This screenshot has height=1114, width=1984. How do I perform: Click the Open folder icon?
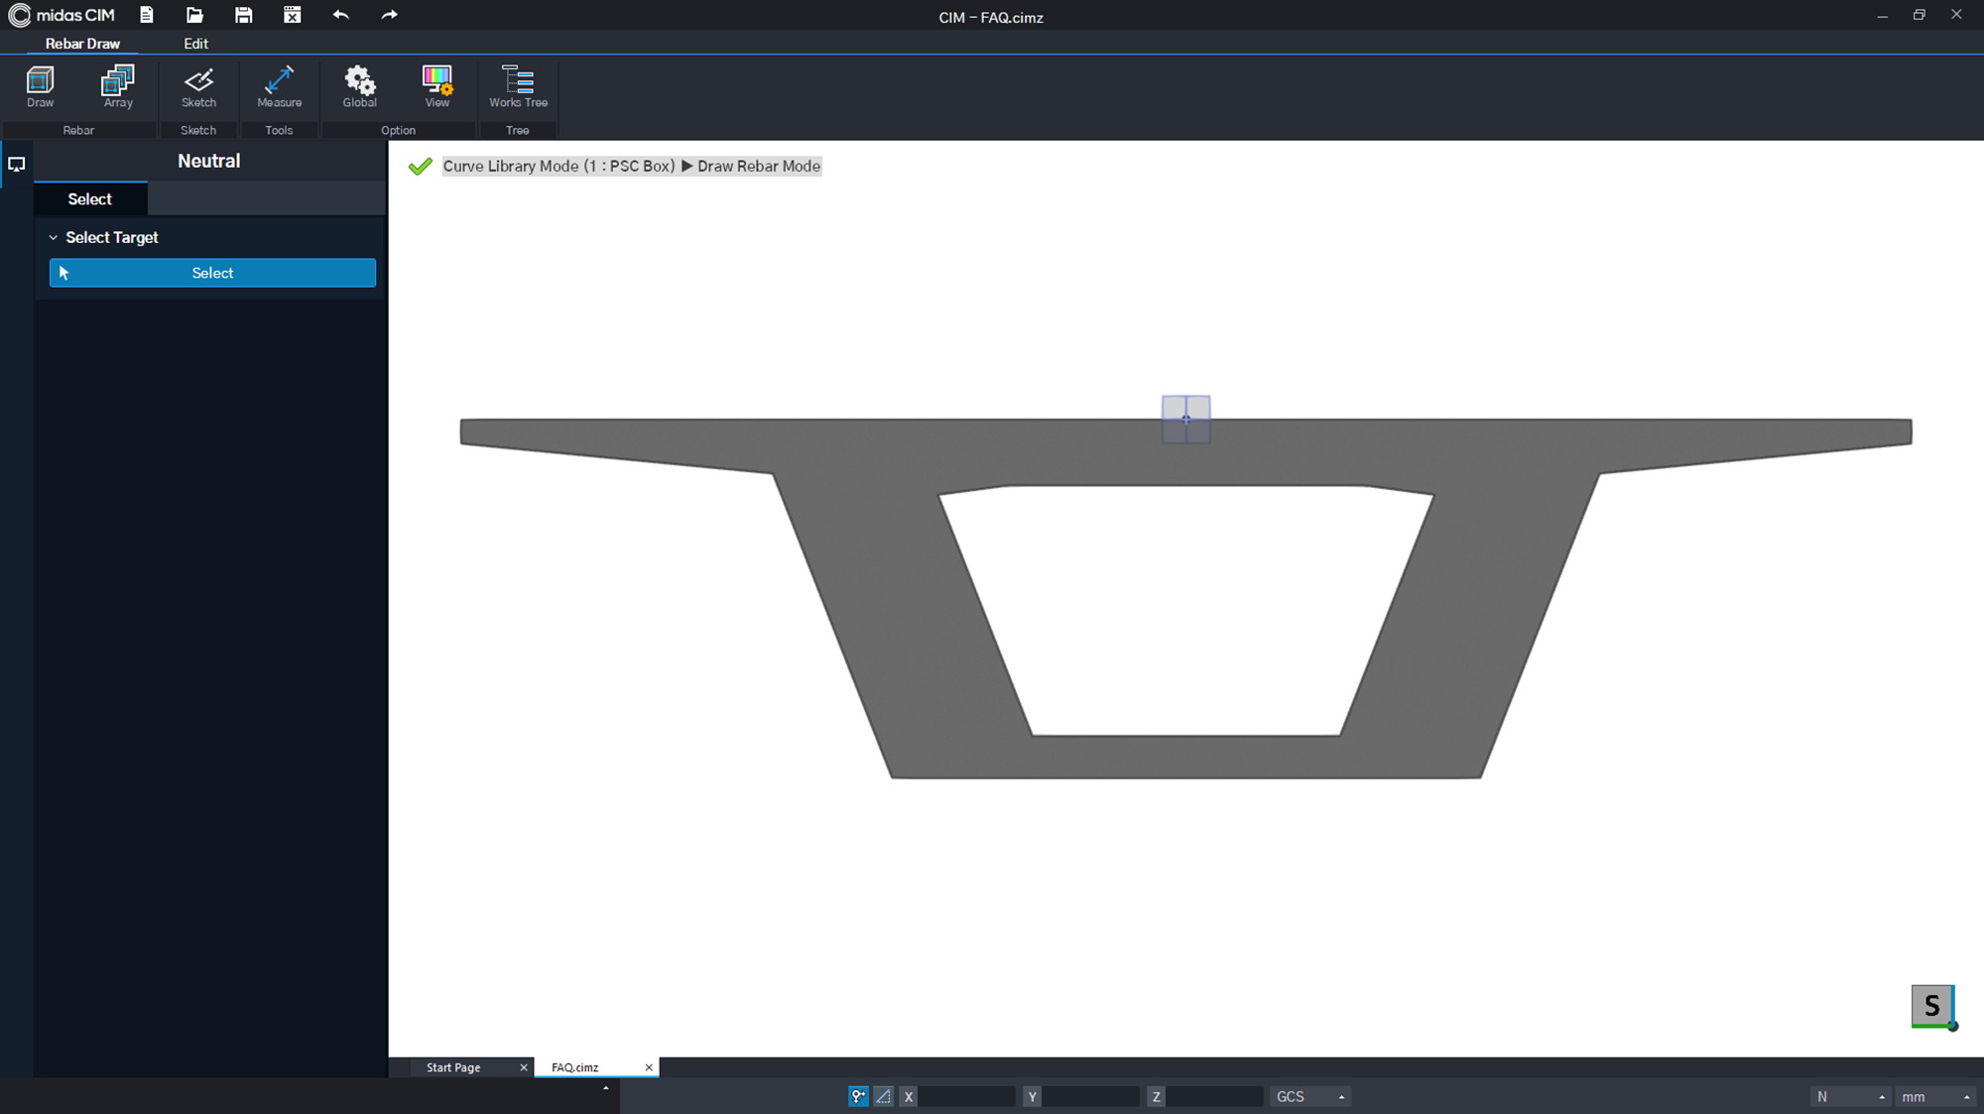point(194,15)
